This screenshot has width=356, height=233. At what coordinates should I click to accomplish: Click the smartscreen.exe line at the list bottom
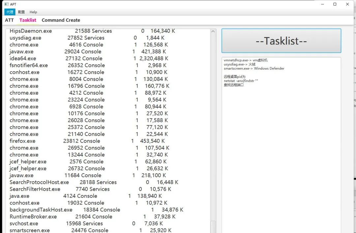(x=90, y=230)
